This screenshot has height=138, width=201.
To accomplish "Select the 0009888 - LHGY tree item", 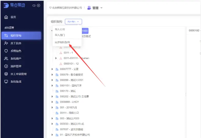I will (x=69, y=102).
